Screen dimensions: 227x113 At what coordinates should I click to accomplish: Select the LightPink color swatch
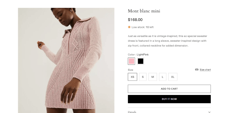coord(131,61)
